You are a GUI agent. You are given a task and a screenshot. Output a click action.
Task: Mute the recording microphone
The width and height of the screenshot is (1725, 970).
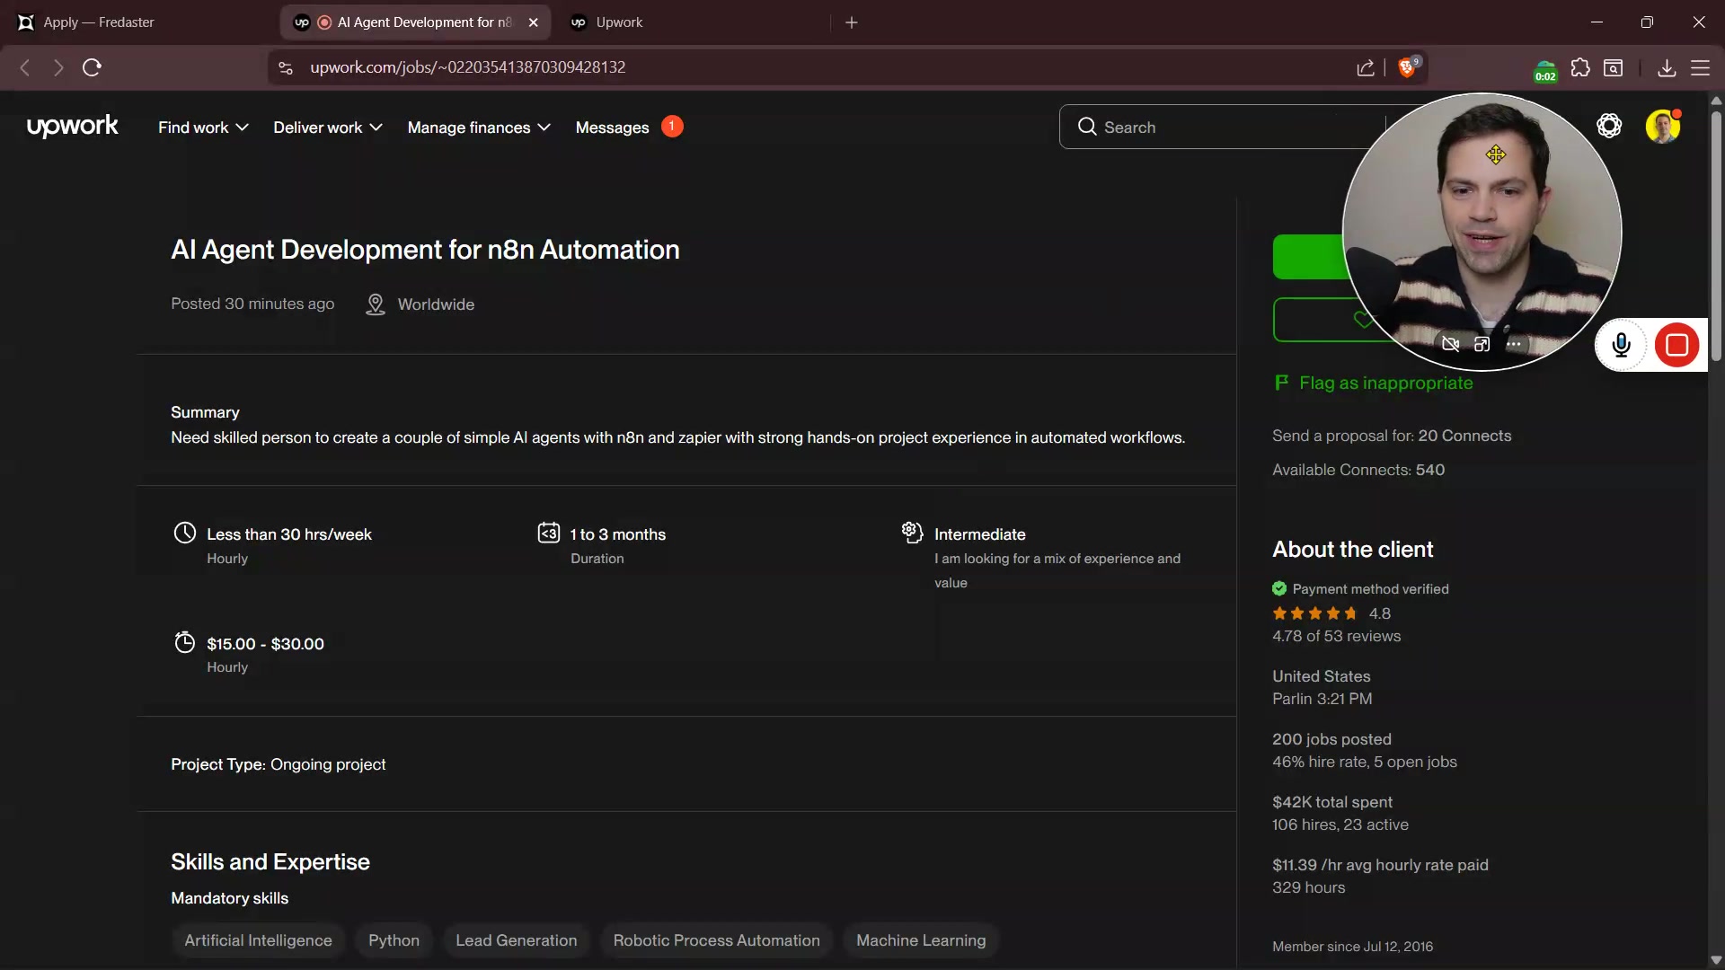[x=1621, y=345]
